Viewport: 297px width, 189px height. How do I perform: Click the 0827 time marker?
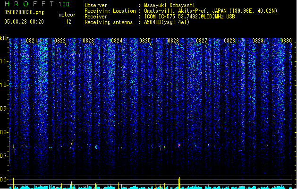pos(201,41)
